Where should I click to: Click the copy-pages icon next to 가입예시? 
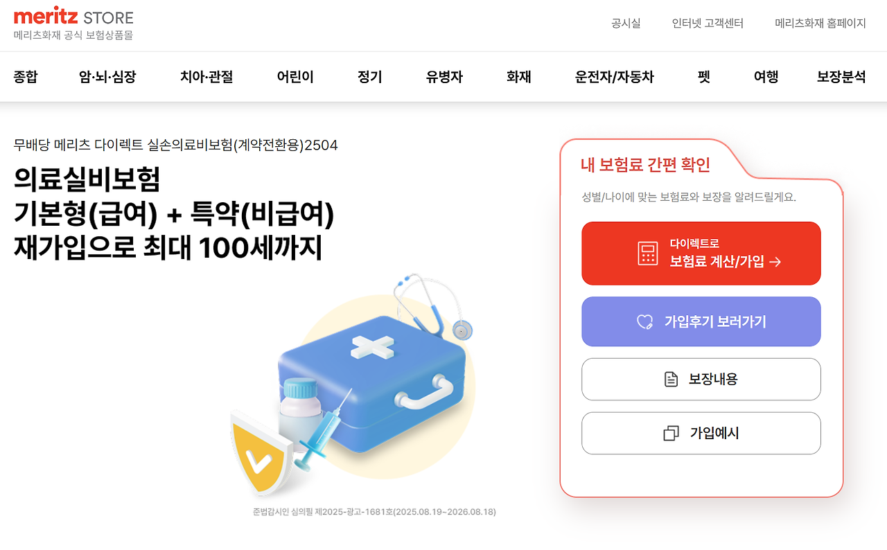coord(669,433)
